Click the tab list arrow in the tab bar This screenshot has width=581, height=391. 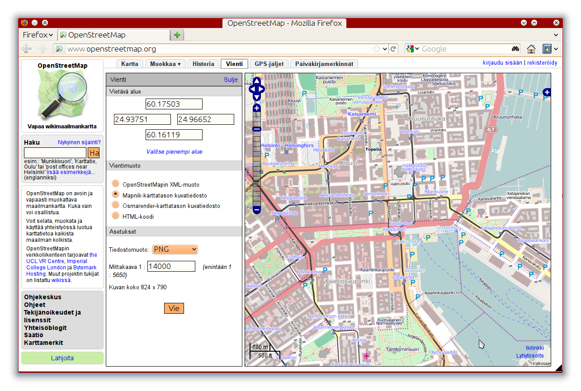pyautogui.click(x=556, y=35)
